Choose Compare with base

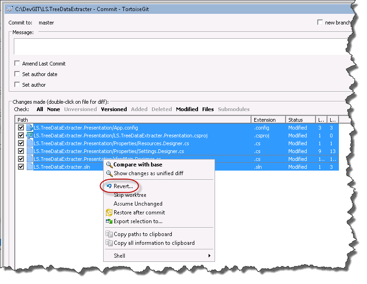click(159, 165)
